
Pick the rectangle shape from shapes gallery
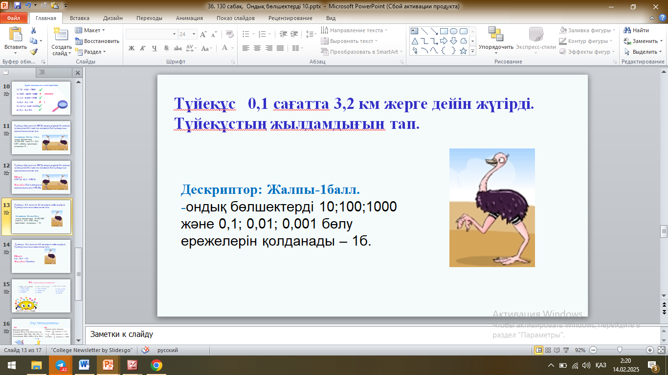coord(444,31)
